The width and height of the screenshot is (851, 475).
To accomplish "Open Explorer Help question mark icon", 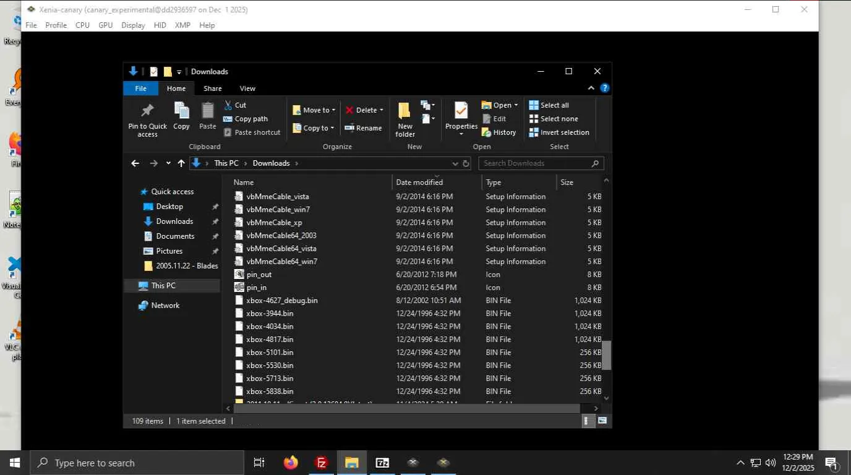I will click(605, 88).
